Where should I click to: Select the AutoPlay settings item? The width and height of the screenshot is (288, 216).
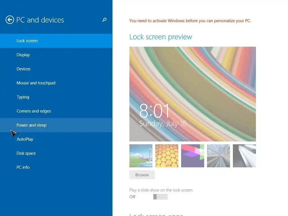tap(56, 139)
